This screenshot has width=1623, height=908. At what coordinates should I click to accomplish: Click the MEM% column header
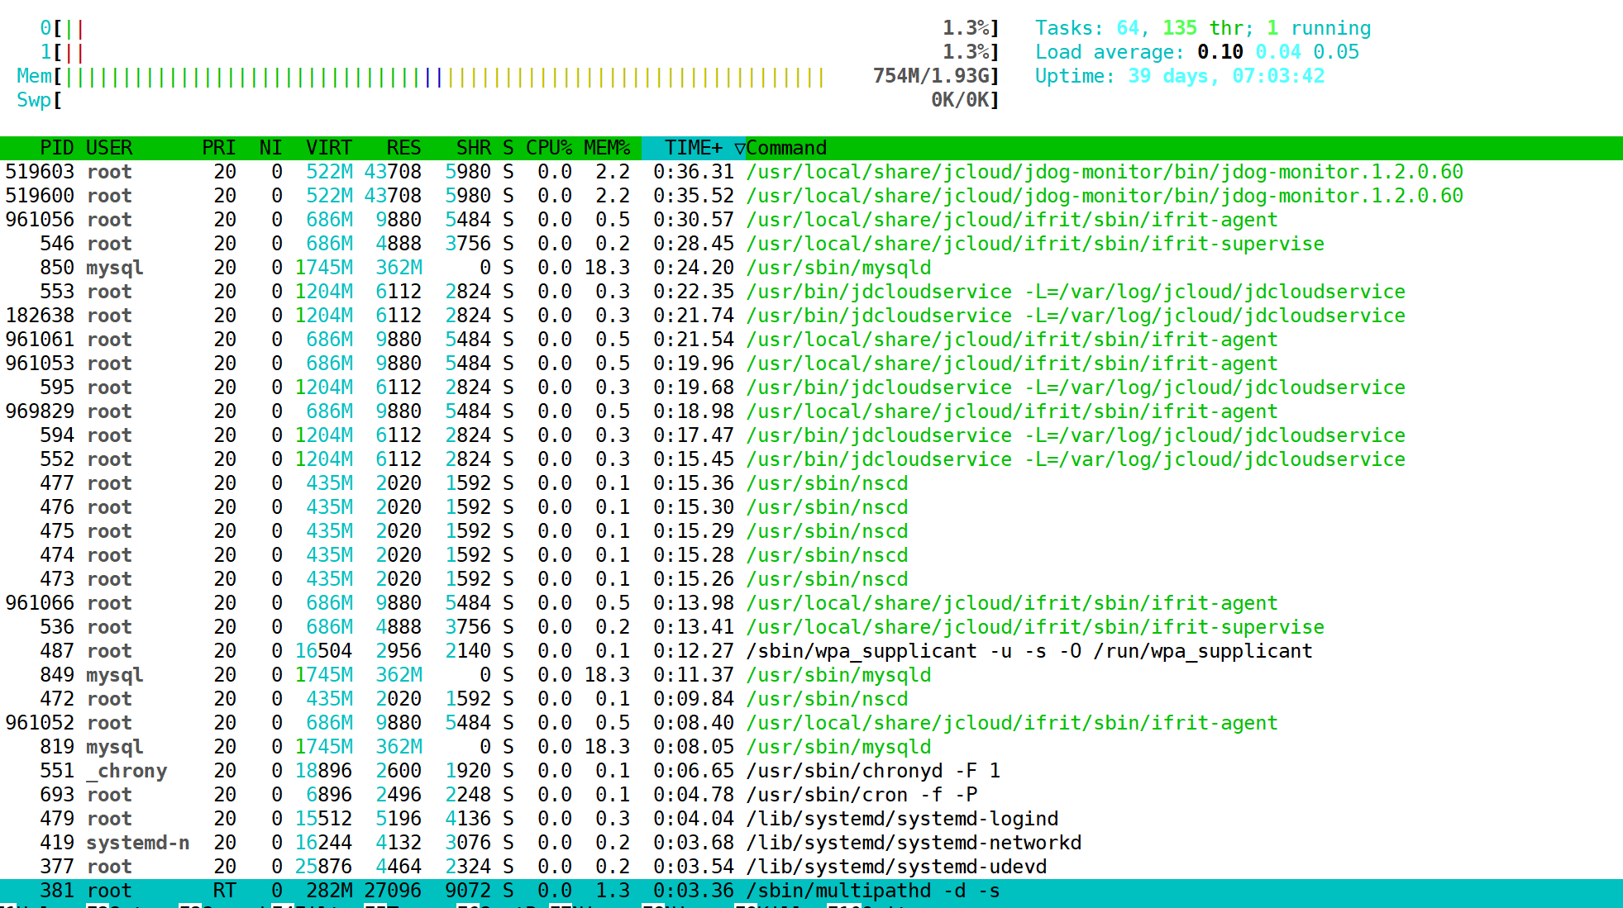point(606,149)
